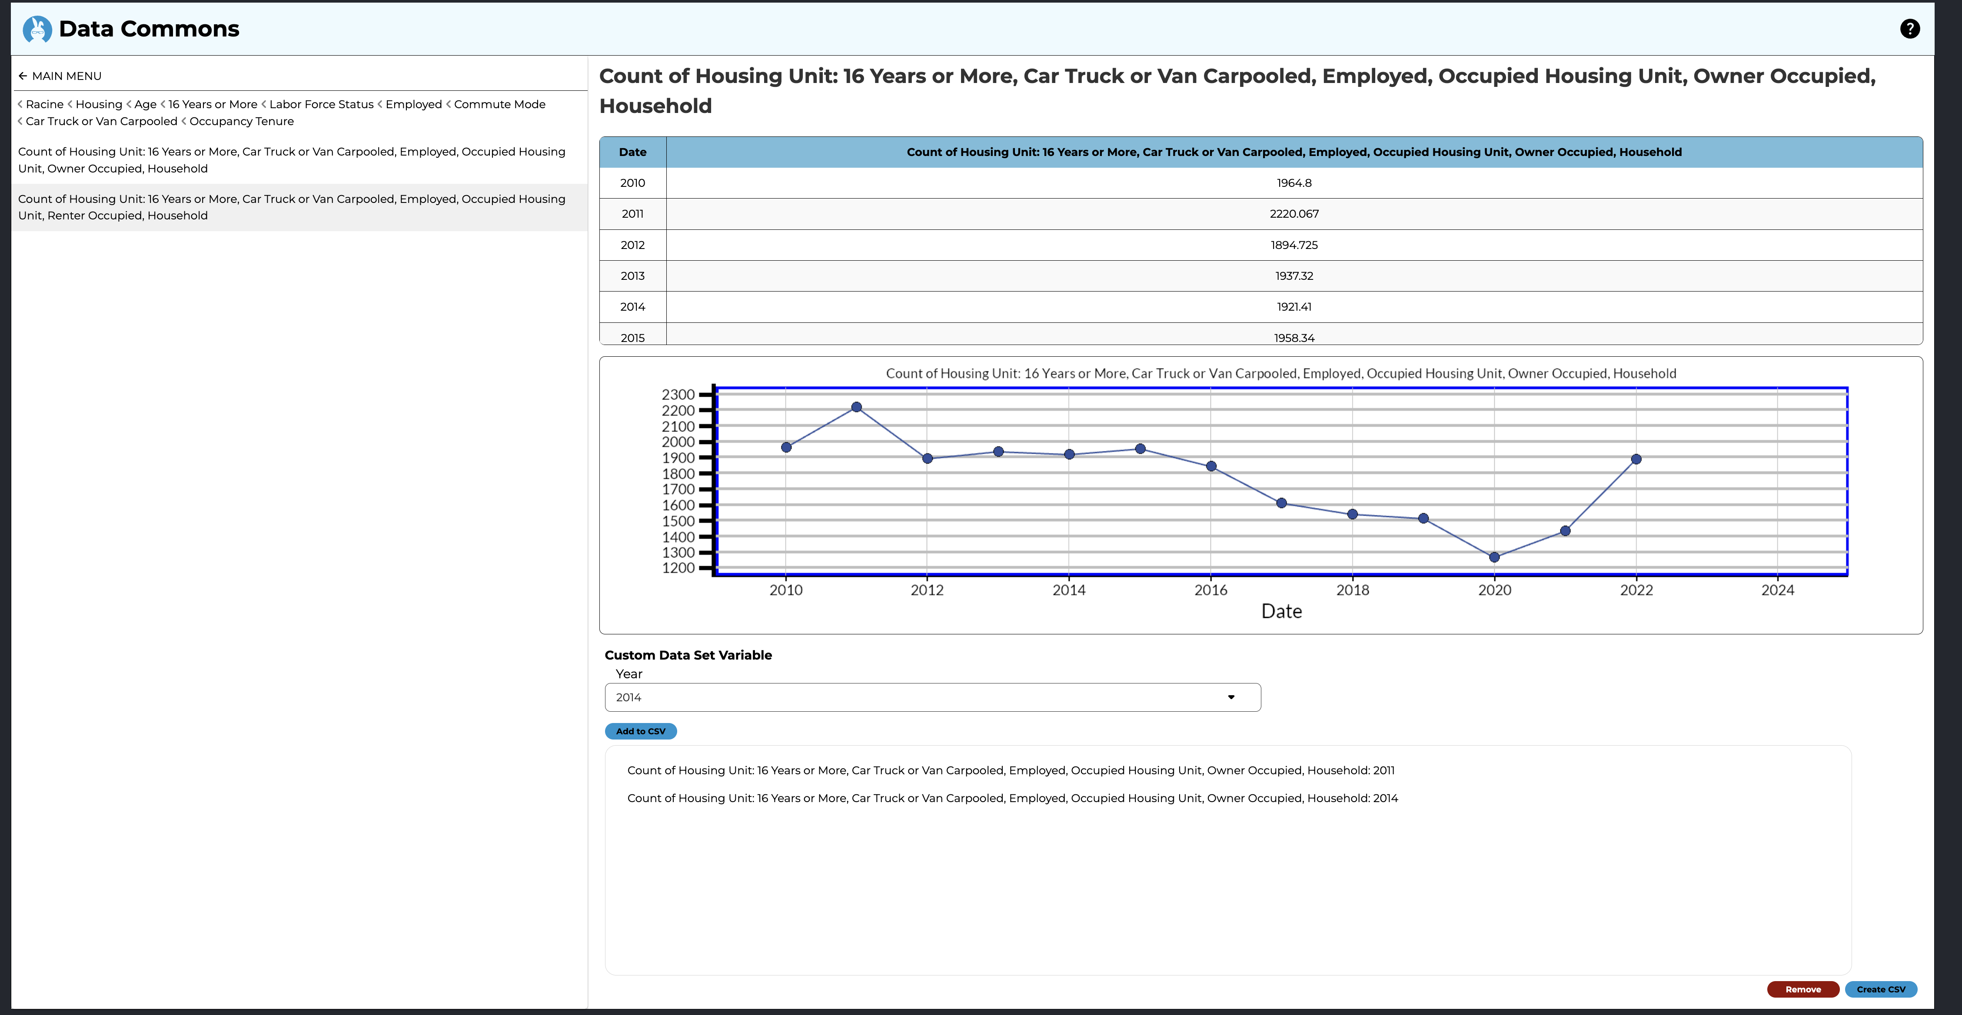
Task: Select the Owner Occupied variable in sidebar
Action: 292,160
